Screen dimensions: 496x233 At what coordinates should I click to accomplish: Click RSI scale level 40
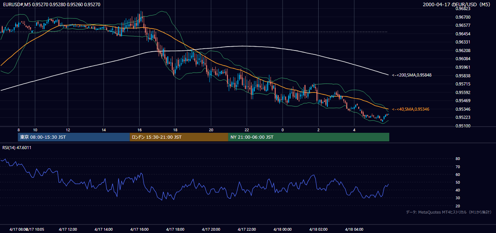coord(458,190)
